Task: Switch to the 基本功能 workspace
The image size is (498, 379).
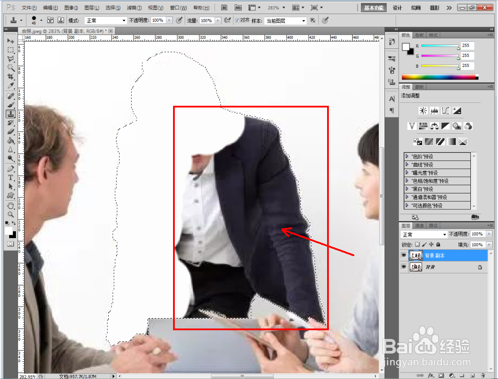Action: click(374, 8)
